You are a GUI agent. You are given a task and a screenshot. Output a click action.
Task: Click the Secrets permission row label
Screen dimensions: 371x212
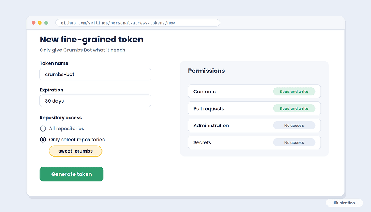point(202,142)
